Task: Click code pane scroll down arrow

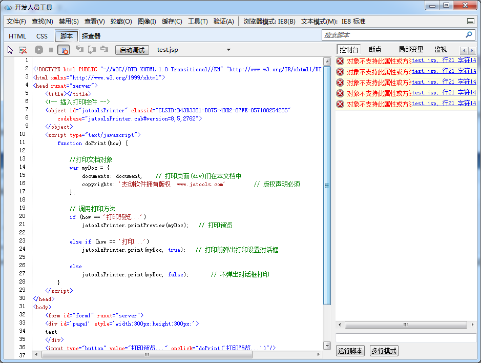Action: (x=327, y=346)
